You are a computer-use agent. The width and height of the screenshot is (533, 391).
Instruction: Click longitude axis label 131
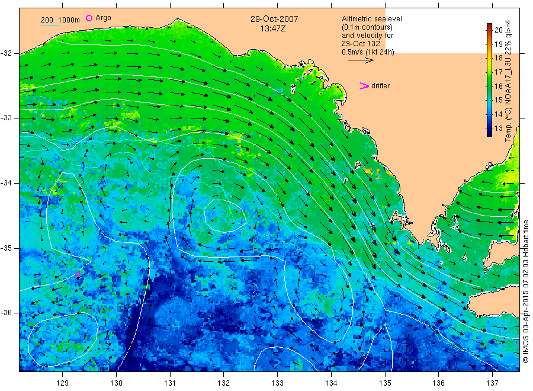pyautogui.click(x=170, y=383)
